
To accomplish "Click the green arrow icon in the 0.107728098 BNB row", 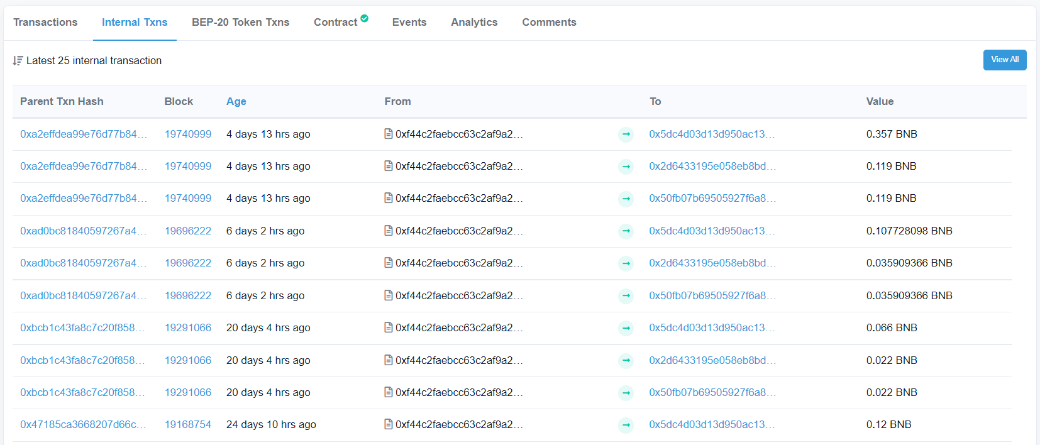I will pos(626,231).
